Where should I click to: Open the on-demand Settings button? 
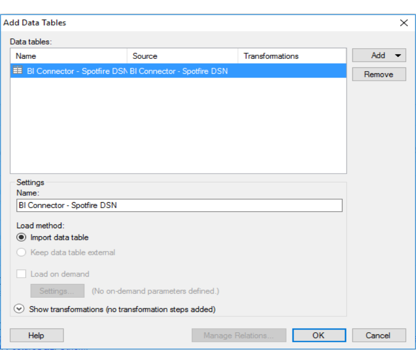coord(57,291)
